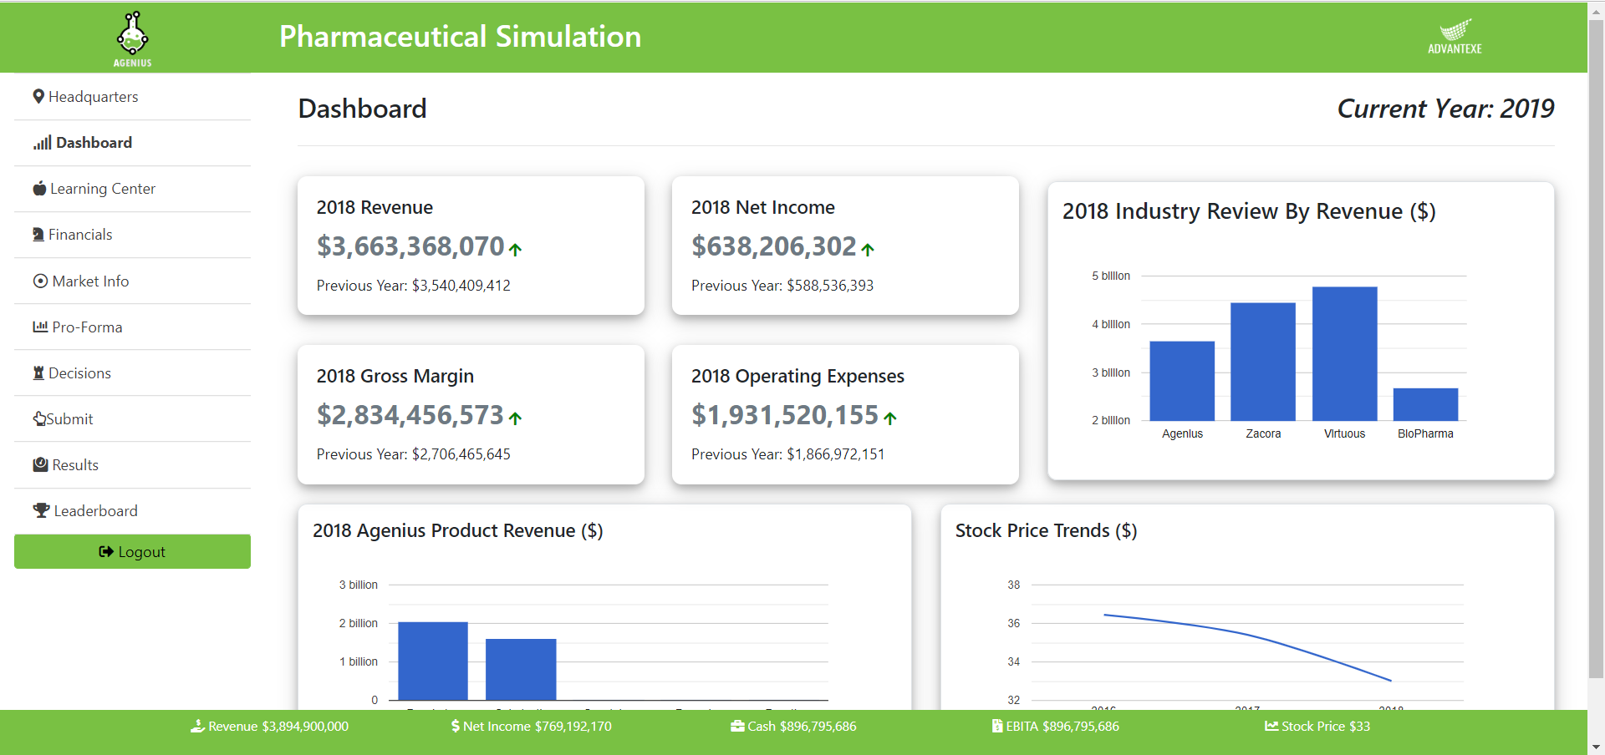Click the Dashboard bar chart icon
This screenshot has width=1605, height=755.
[x=42, y=143]
